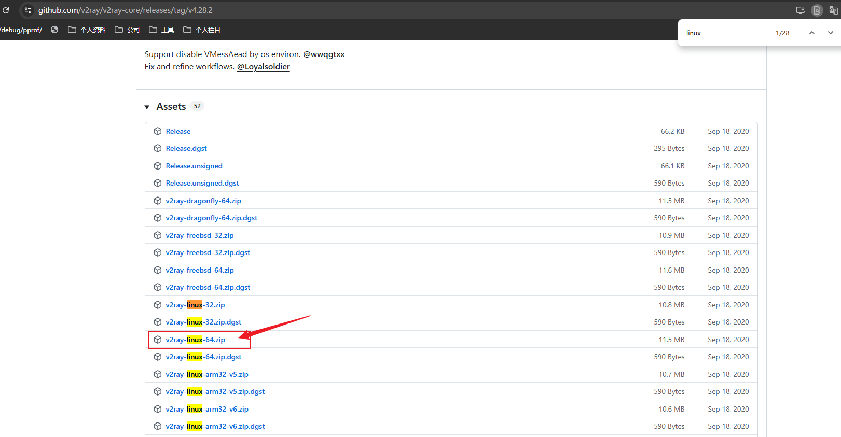Open the install app icon in the address bar
Screen dimensions: 841x437
tap(801, 10)
